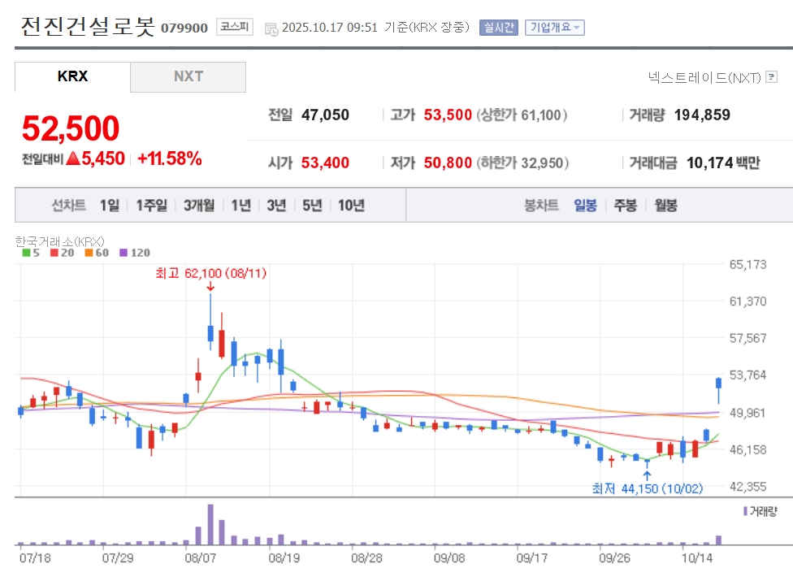The image size is (793, 581).
Task: Toggle the 실시간 realtime button
Action: (499, 28)
